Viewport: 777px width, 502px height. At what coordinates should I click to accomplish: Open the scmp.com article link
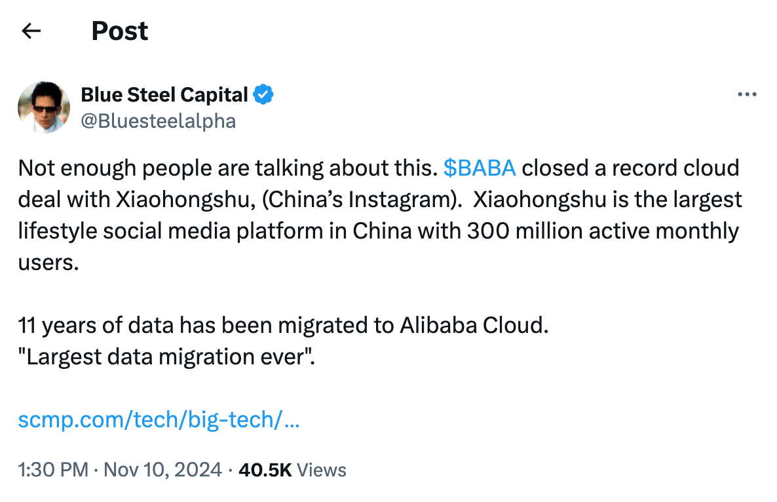point(159,419)
